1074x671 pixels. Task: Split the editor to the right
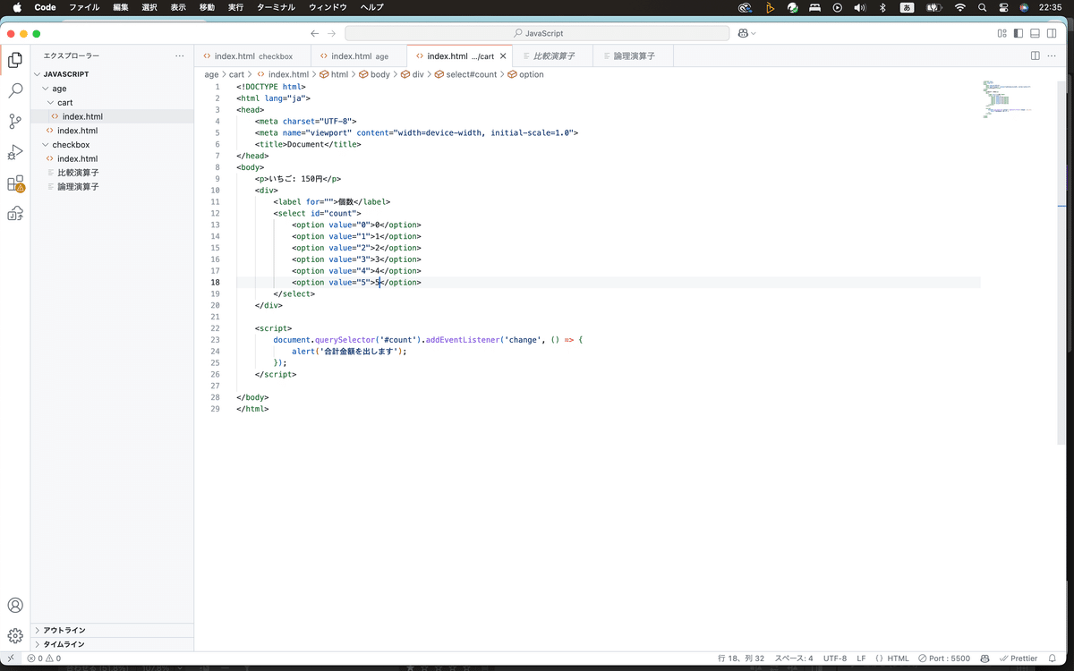pyautogui.click(x=1036, y=55)
